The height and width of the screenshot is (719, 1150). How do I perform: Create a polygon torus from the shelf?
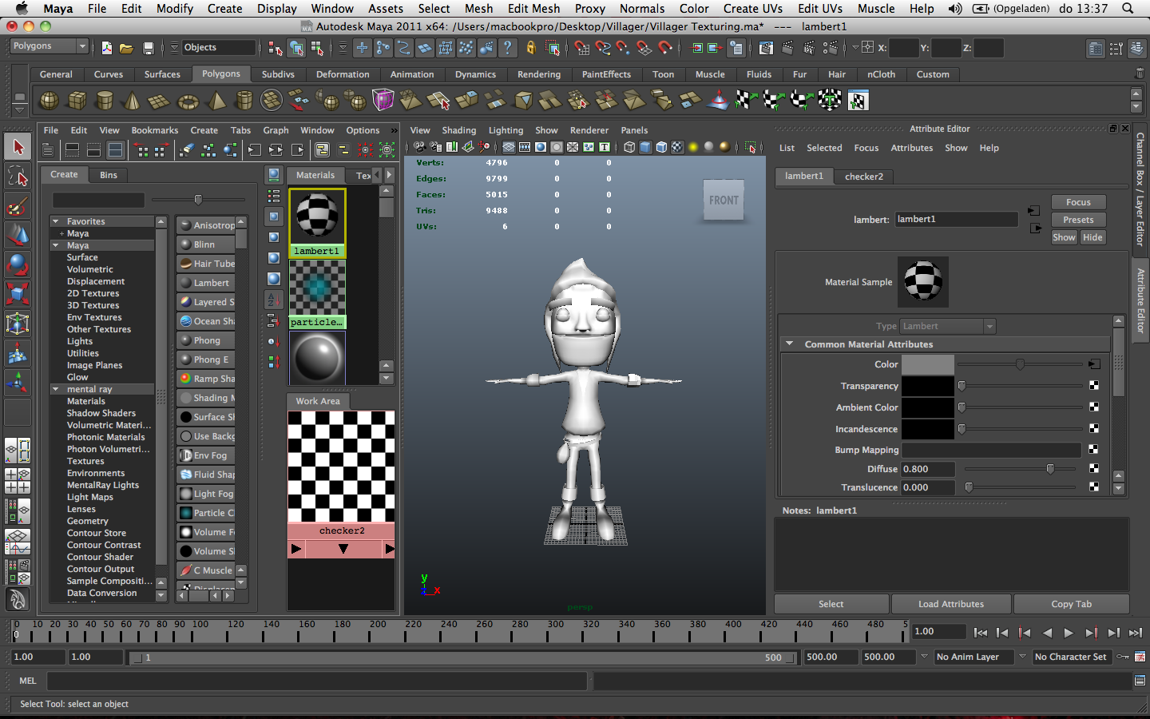188,101
